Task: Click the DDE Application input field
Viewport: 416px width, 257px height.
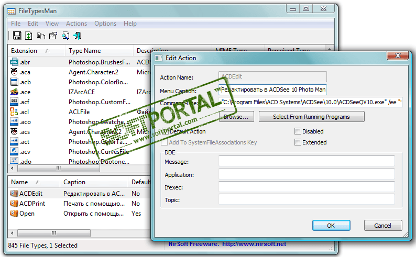Action: click(x=306, y=174)
